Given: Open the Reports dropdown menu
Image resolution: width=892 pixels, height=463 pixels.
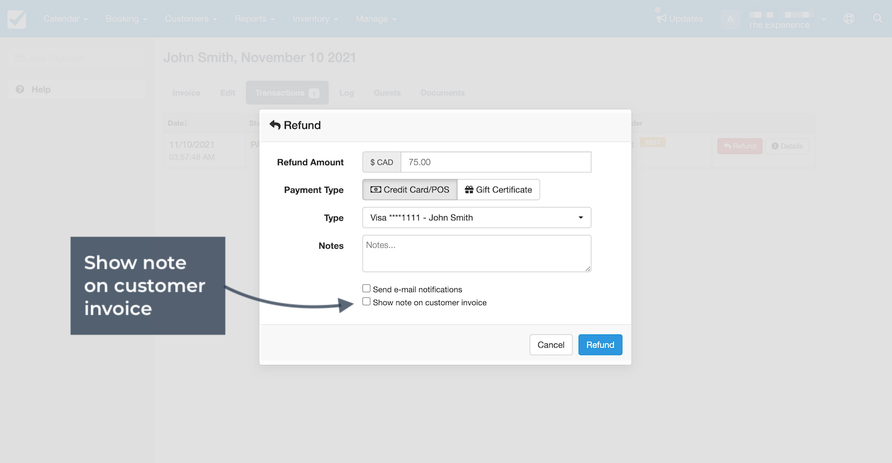Looking at the screenshot, I should coord(255,19).
